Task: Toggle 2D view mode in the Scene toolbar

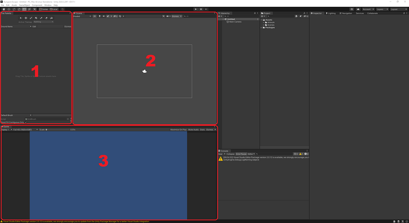Action: pyautogui.click(x=95, y=16)
